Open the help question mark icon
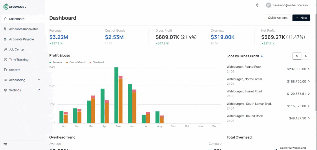 257,5
